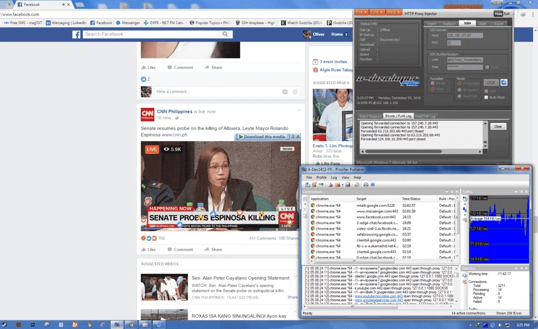
Task: Enable the Auto Reco checkbox
Action: tap(486, 97)
